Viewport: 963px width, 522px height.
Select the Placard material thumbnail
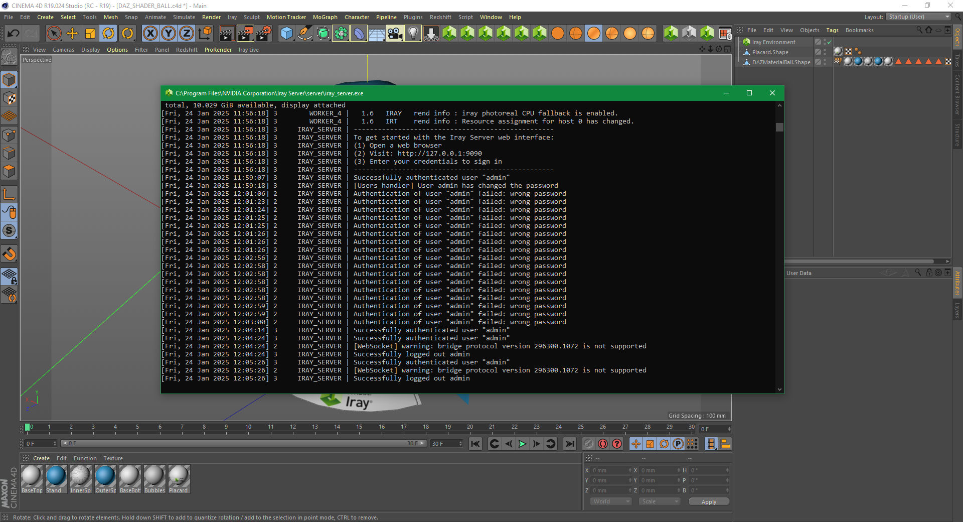point(179,479)
